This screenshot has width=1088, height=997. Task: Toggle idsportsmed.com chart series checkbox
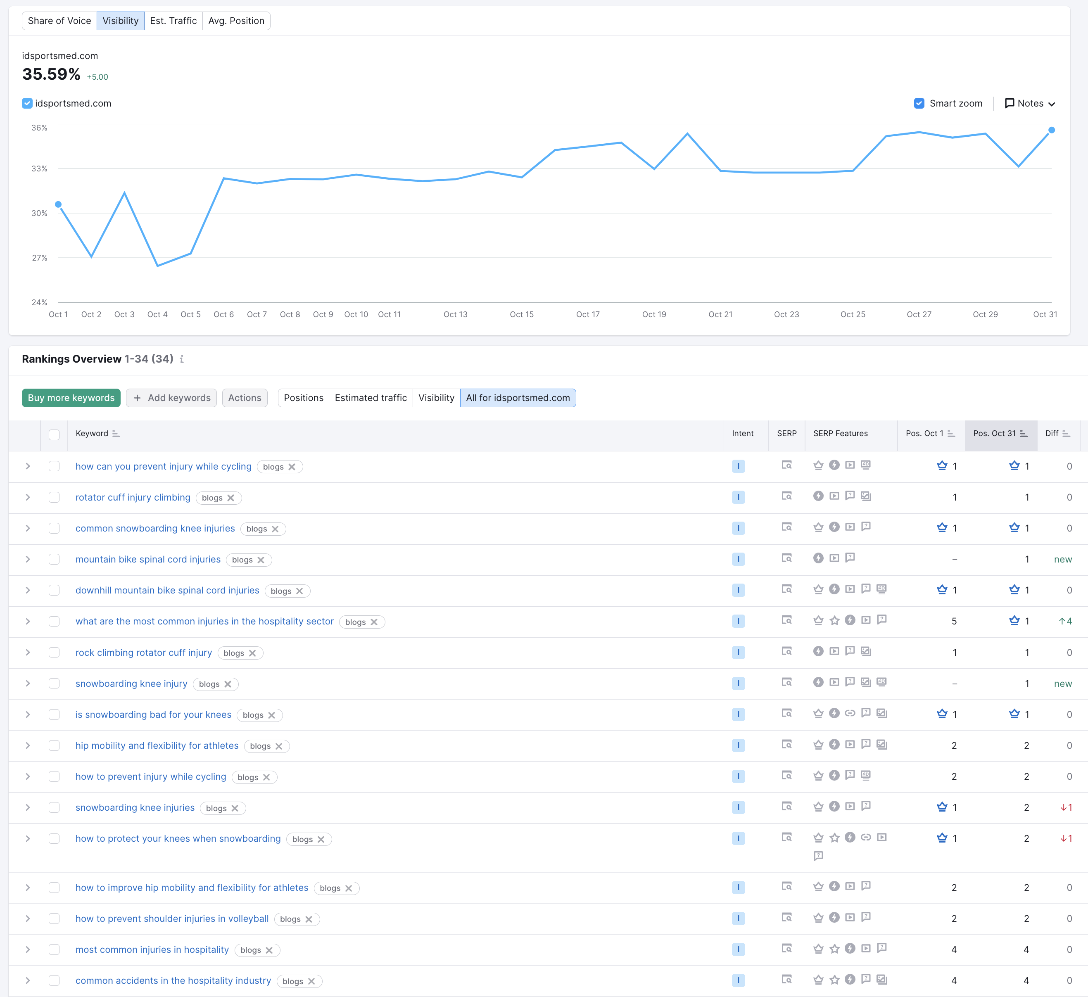pos(27,103)
